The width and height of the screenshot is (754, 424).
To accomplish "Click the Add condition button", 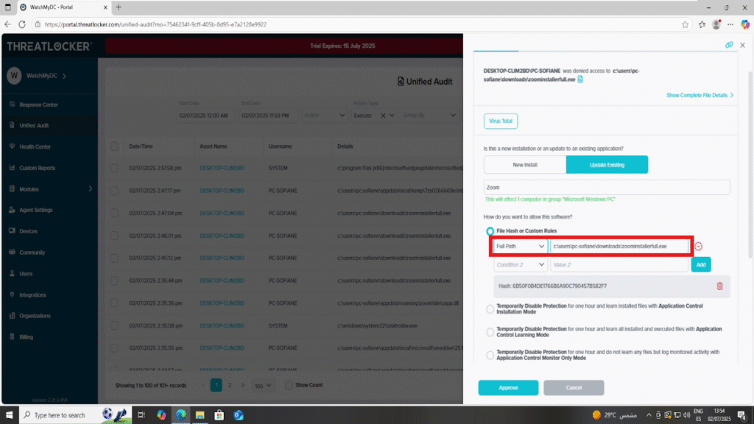I will coord(701,265).
